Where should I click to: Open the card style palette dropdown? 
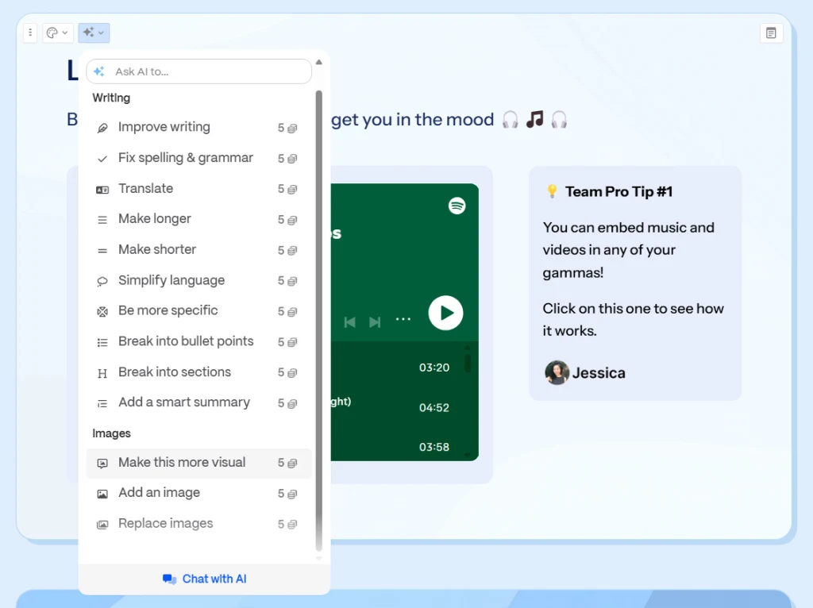[57, 33]
